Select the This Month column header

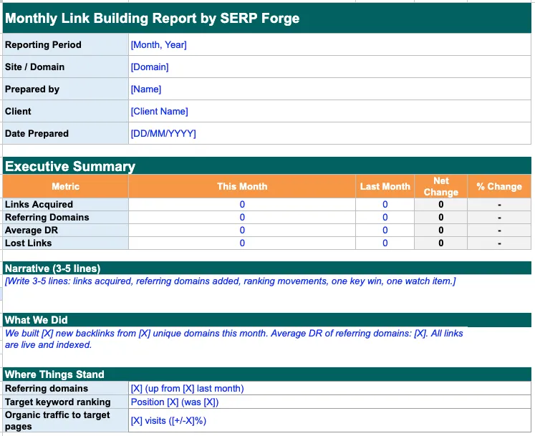pyautogui.click(x=242, y=186)
